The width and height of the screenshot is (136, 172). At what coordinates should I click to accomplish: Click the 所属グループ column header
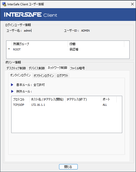tap(40, 44)
